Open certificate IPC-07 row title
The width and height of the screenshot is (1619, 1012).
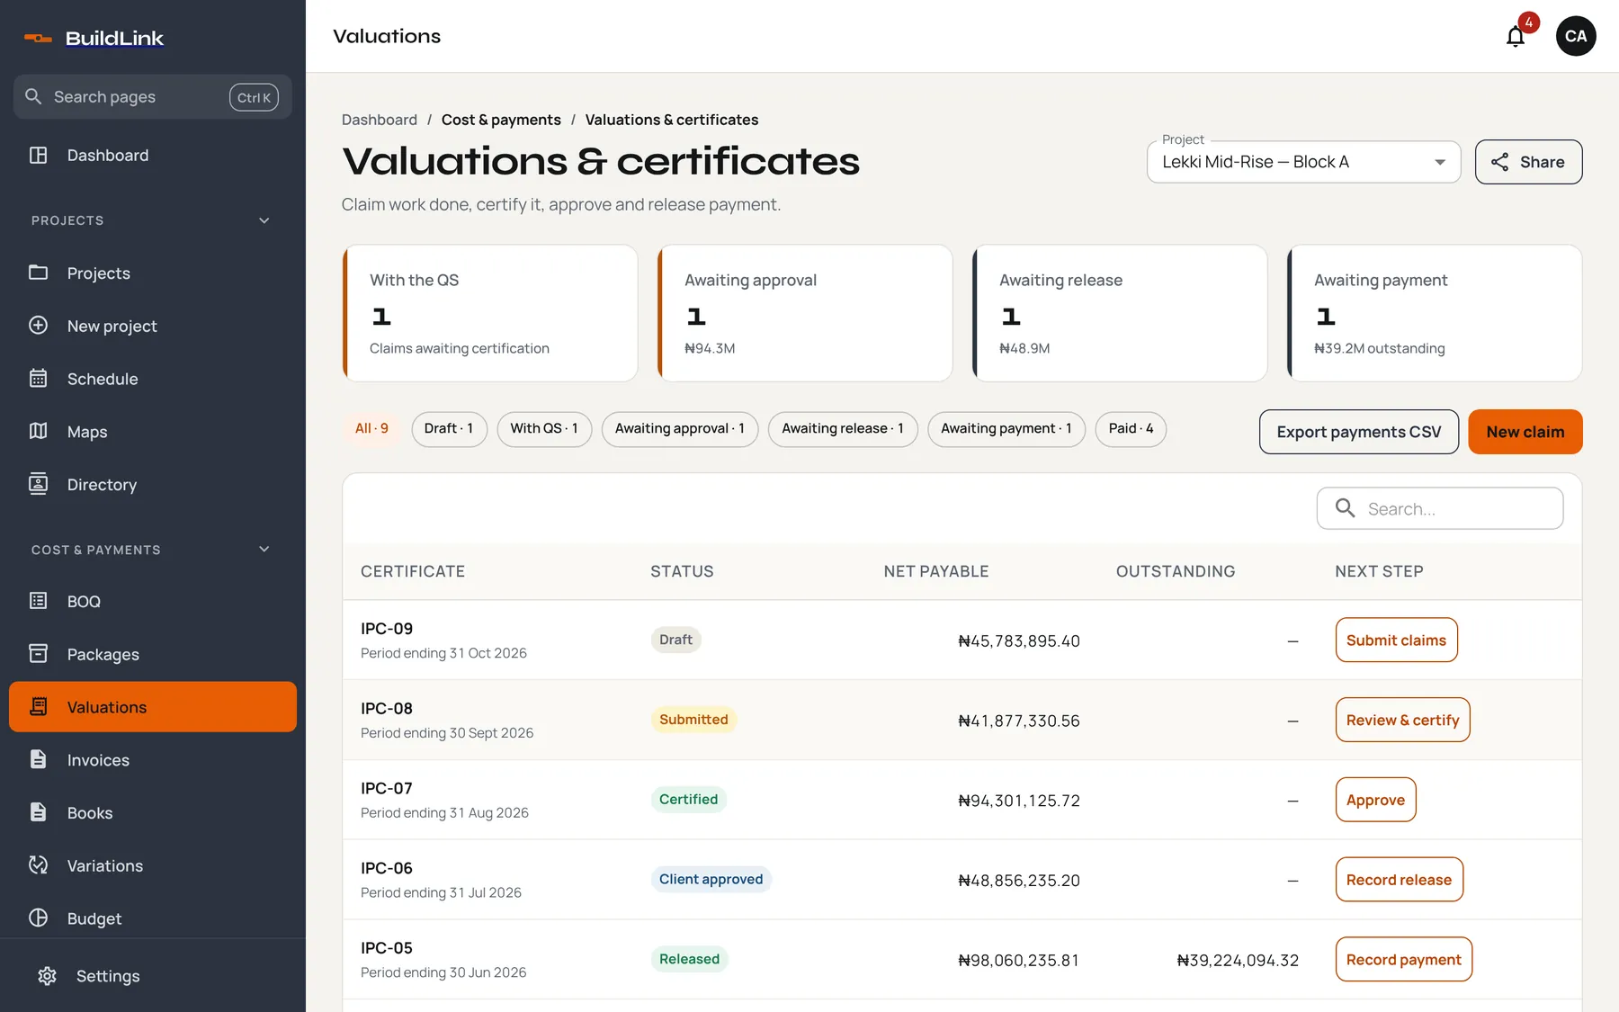[x=387, y=789]
